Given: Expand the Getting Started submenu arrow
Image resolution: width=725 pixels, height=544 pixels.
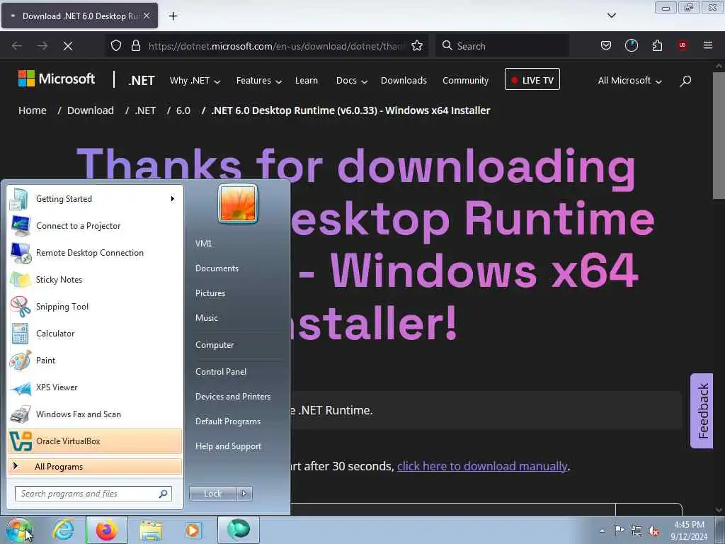Looking at the screenshot, I should coord(173,199).
